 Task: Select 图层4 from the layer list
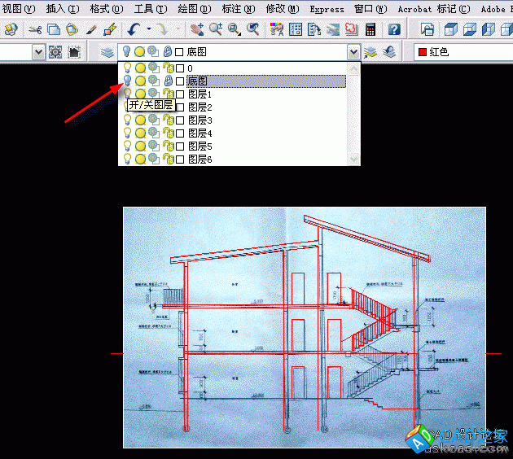199,133
